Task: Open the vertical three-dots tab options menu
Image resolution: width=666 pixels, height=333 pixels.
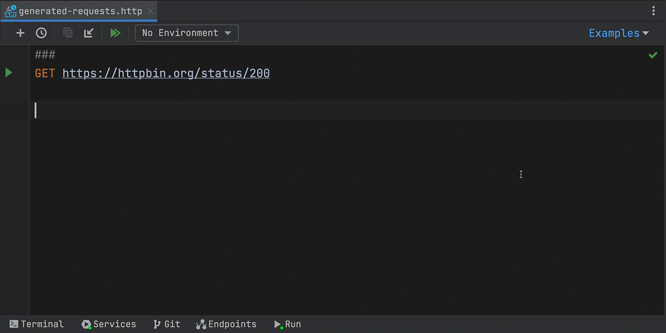Action: (653, 11)
